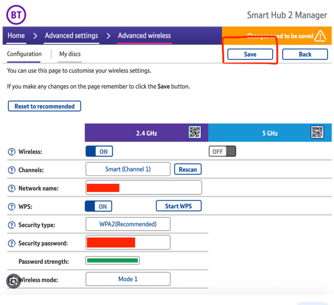Open the 5 GHz QR code
334x305 pixels.
point(317,132)
